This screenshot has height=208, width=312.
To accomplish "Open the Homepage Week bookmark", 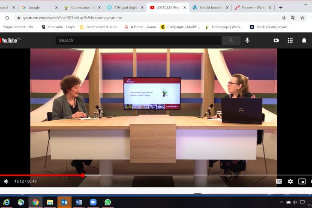I will point(224,27).
